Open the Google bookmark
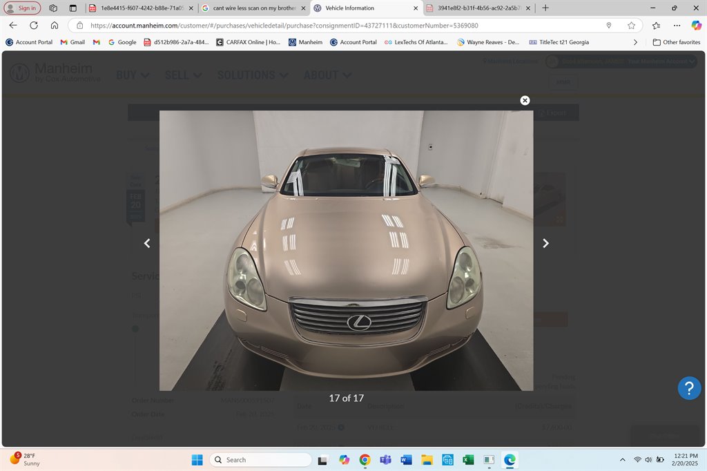This screenshot has width=707, height=471. [x=122, y=42]
